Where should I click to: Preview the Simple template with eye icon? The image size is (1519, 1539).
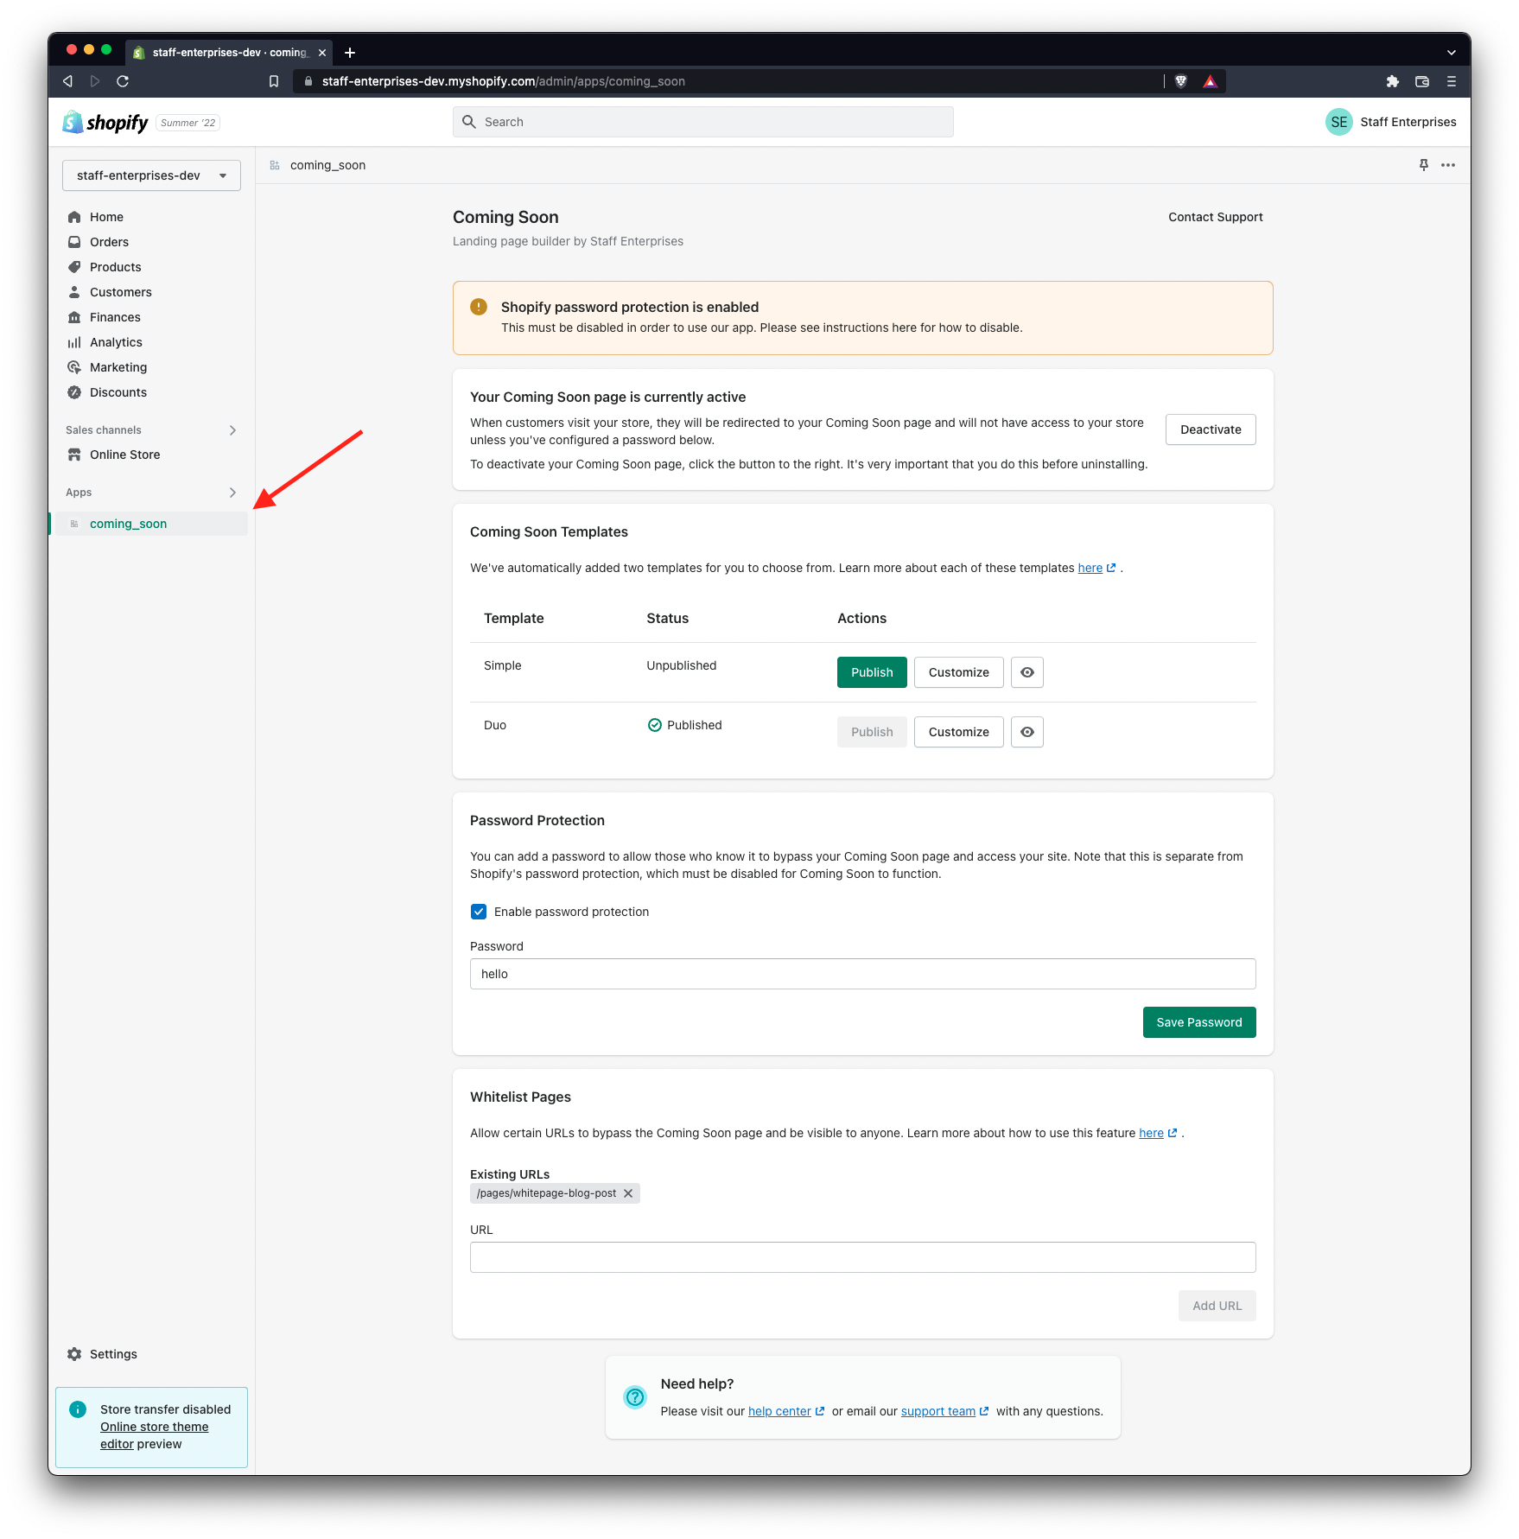(1026, 672)
